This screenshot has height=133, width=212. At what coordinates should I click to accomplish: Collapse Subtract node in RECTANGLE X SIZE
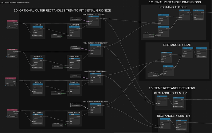point(159,15)
